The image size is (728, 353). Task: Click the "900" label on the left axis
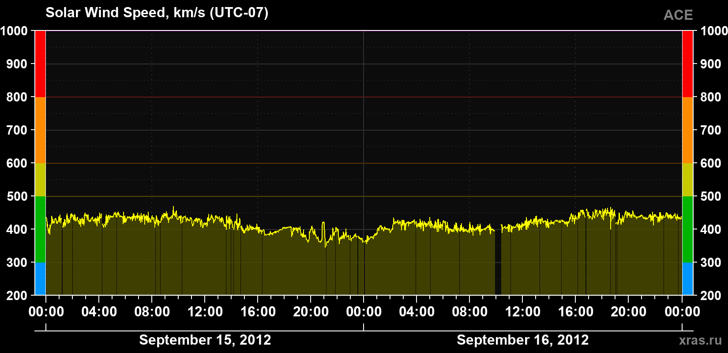[17, 64]
